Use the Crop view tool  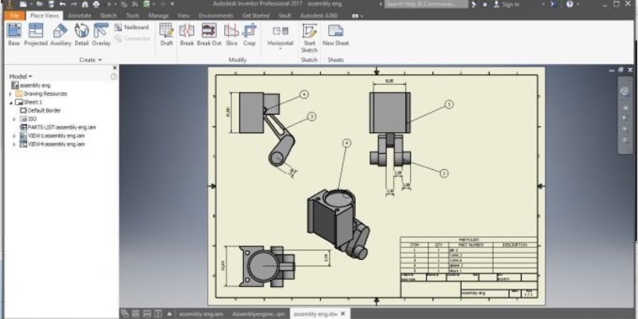click(250, 33)
